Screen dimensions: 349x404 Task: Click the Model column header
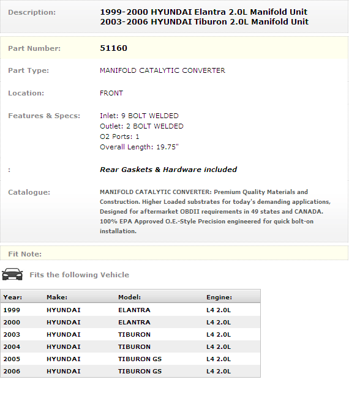coord(129,297)
